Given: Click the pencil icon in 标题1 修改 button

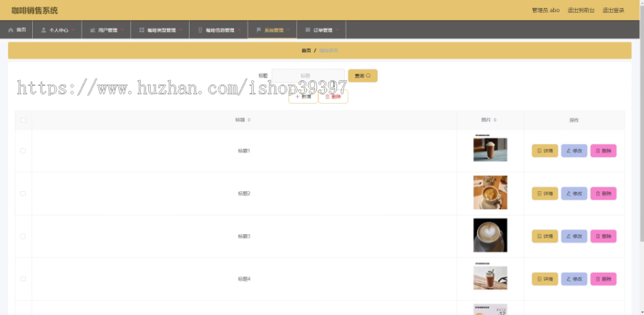Looking at the screenshot, I should (x=569, y=151).
